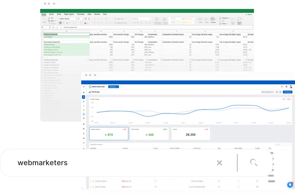The height and width of the screenshot is (193, 295).
Task: Click the blue Add Keywords button
Action: (x=287, y=92)
